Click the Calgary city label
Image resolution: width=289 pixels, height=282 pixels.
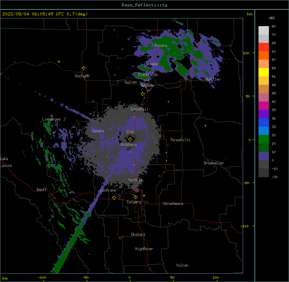coord(134,202)
